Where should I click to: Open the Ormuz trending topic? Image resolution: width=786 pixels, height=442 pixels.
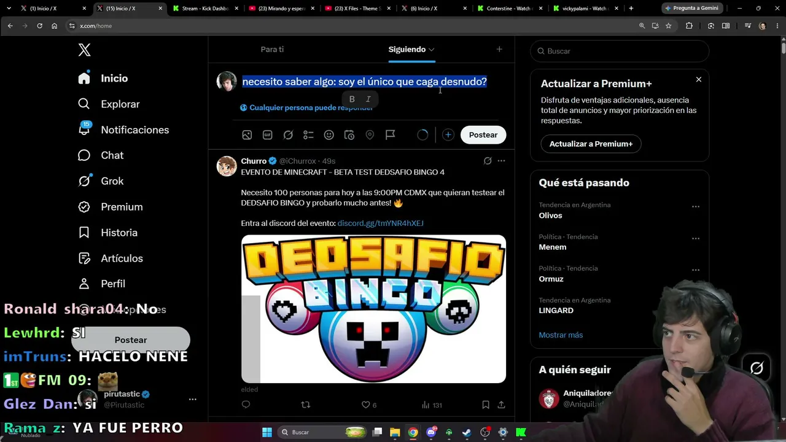(x=551, y=279)
